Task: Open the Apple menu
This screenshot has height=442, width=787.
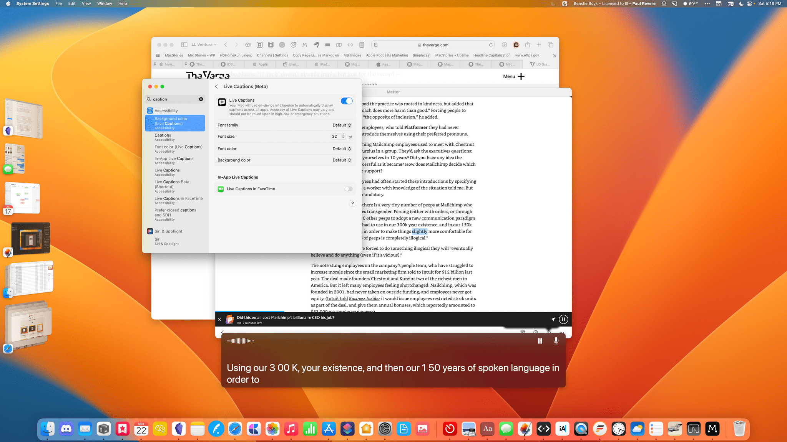Action: (x=8, y=3)
